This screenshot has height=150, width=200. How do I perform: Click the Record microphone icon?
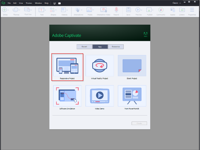(x=116, y=10)
